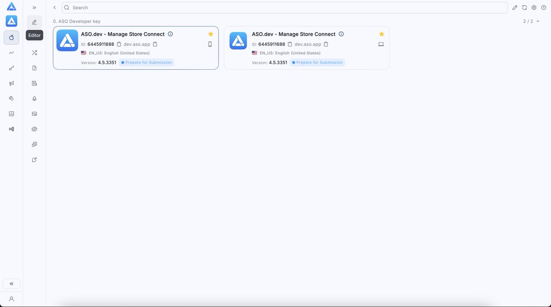Click the edit pencil icon at top right
Screen dimensions: 551x307
(515, 8)
